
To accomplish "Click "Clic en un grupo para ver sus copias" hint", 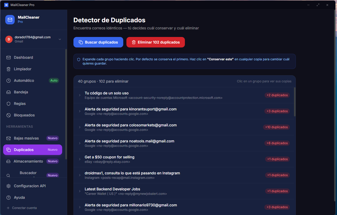I will tap(264, 81).
